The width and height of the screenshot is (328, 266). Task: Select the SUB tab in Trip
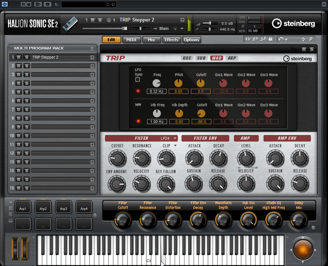click(201, 58)
